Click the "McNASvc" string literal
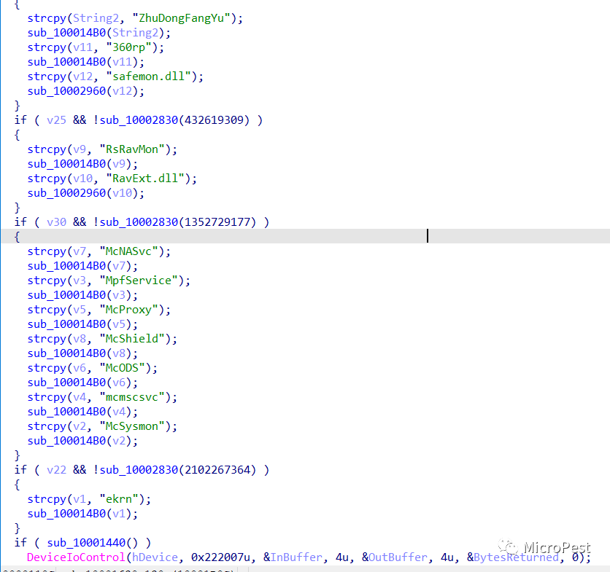This screenshot has width=610, height=572. (x=128, y=251)
